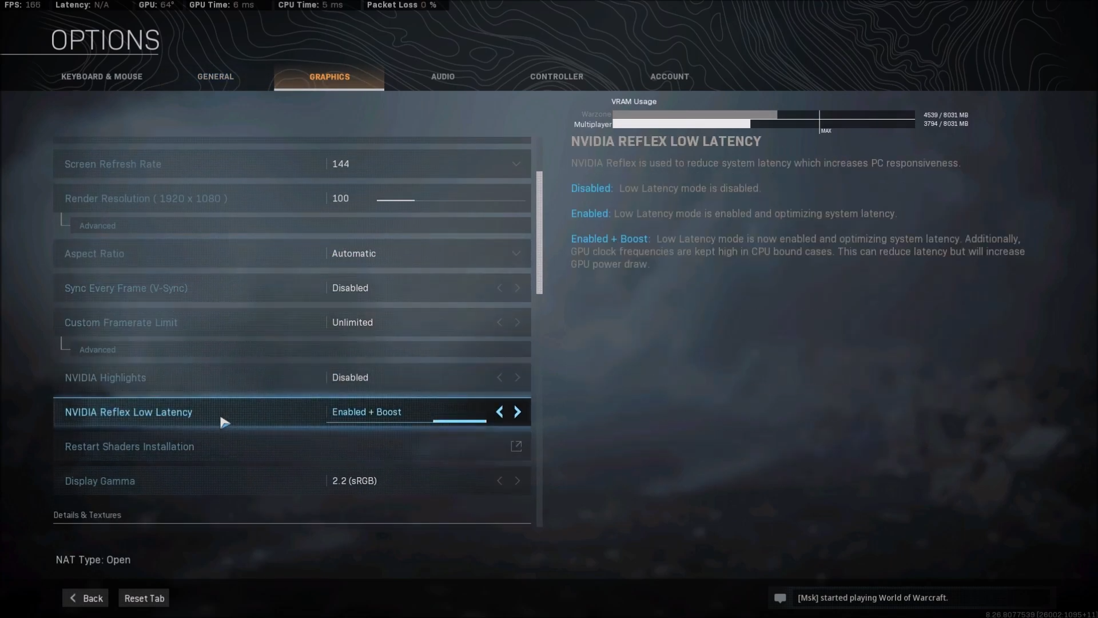
Task: Expand the Advanced settings under Custom Framerate Limit
Action: tap(97, 348)
